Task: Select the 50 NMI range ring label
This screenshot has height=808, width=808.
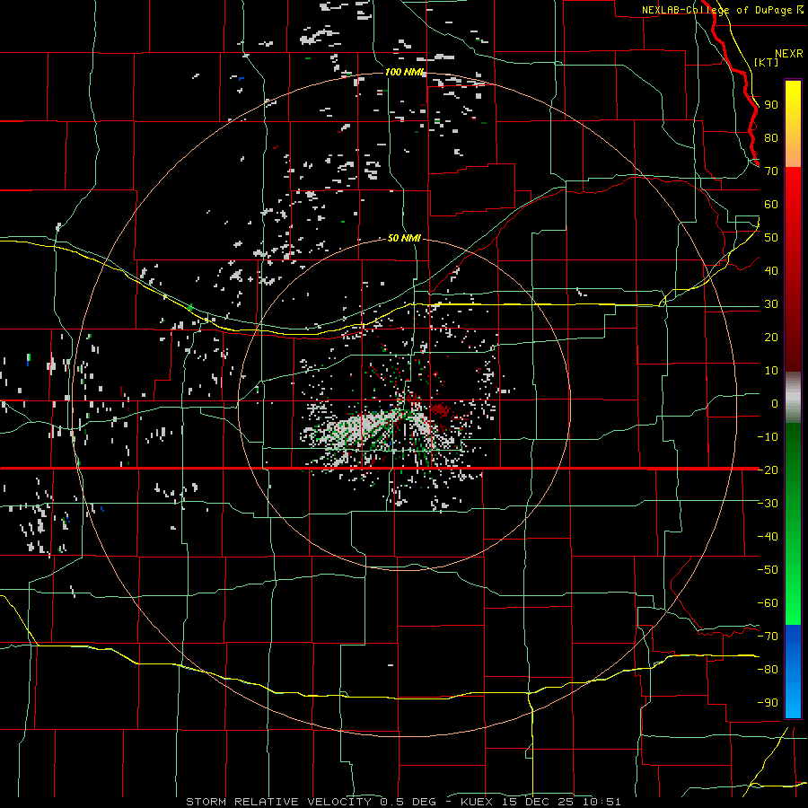Action: coord(404,238)
